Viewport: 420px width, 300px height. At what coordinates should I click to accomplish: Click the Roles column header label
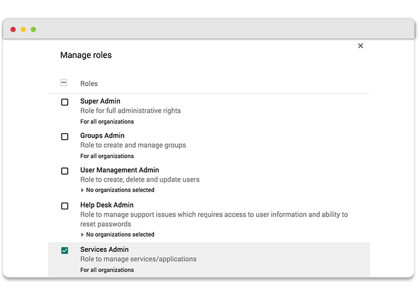pyautogui.click(x=89, y=83)
